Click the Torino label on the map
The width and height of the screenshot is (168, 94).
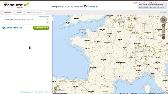(139, 65)
